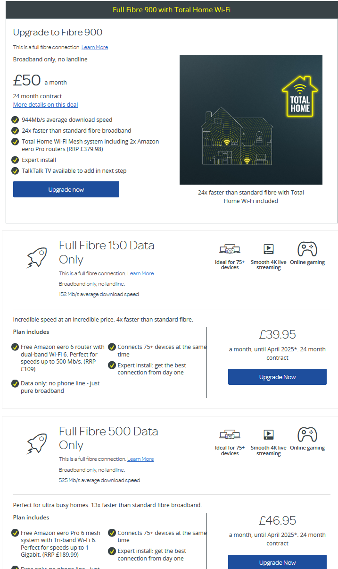Click the checkmark next to Expert install
This screenshot has width=338, height=569.
click(x=15, y=160)
